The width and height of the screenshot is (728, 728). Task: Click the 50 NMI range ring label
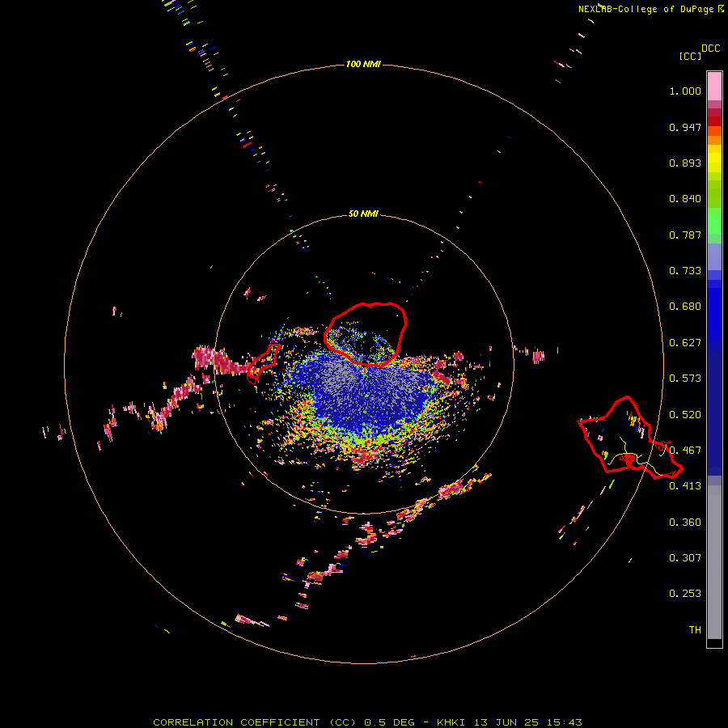point(363,214)
